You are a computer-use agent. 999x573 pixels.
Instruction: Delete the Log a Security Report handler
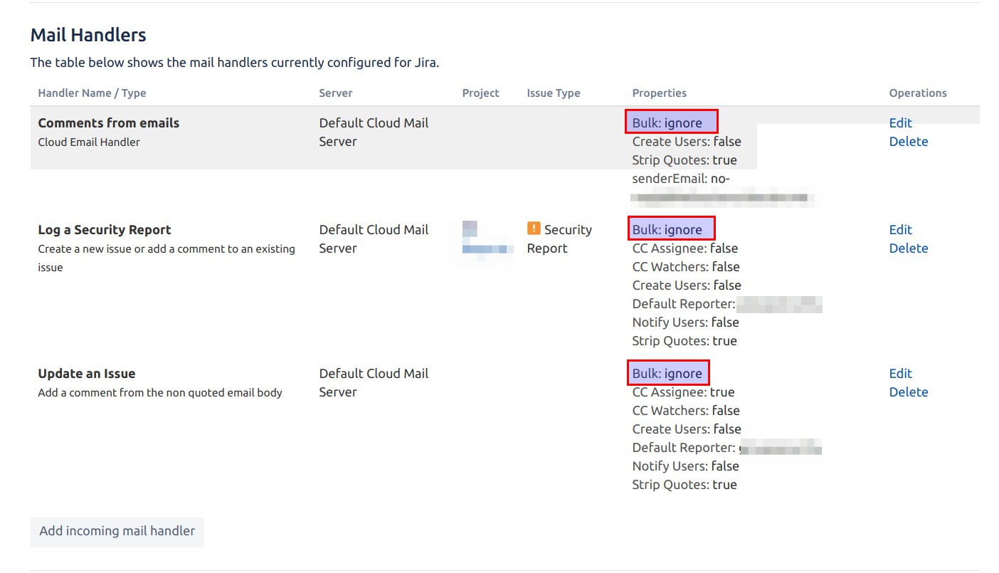pos(909,248)
